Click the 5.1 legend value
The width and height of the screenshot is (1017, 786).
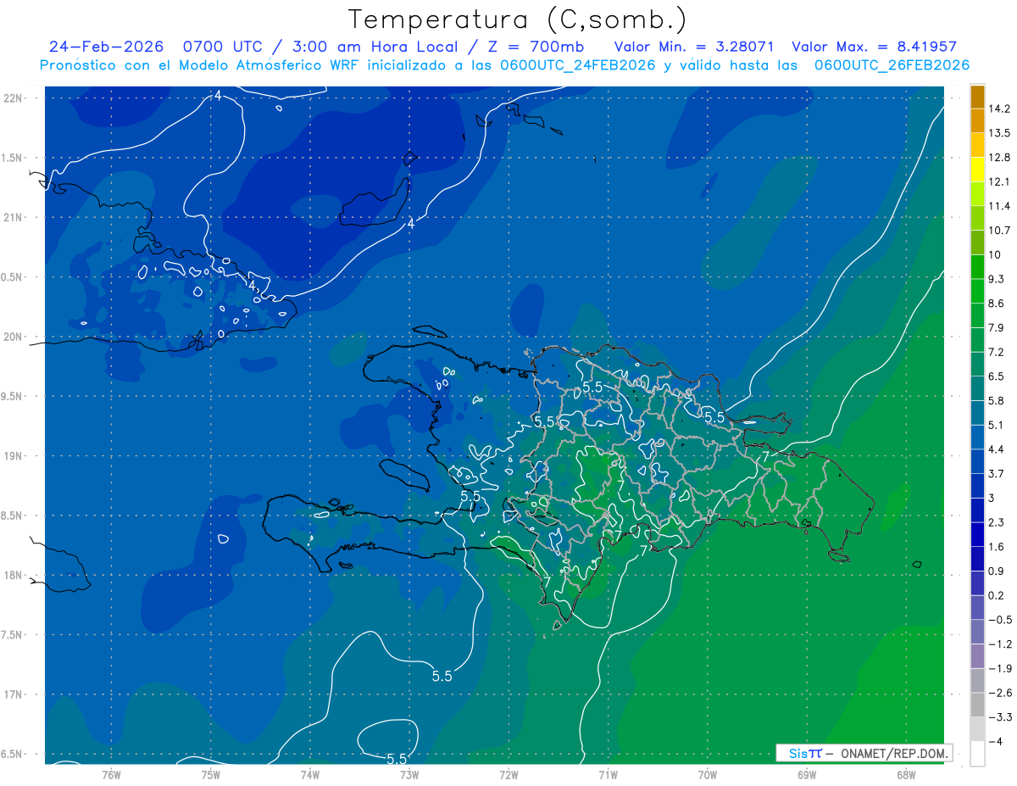click(x=996, y=425)
